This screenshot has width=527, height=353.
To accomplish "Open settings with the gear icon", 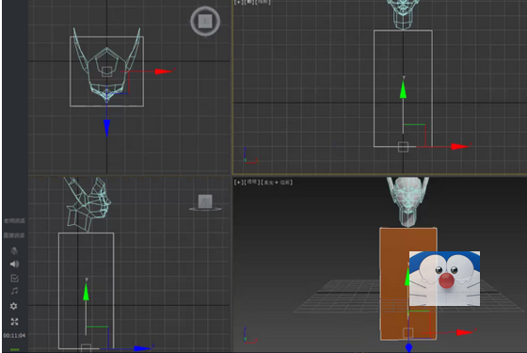I will coord(14,306).
